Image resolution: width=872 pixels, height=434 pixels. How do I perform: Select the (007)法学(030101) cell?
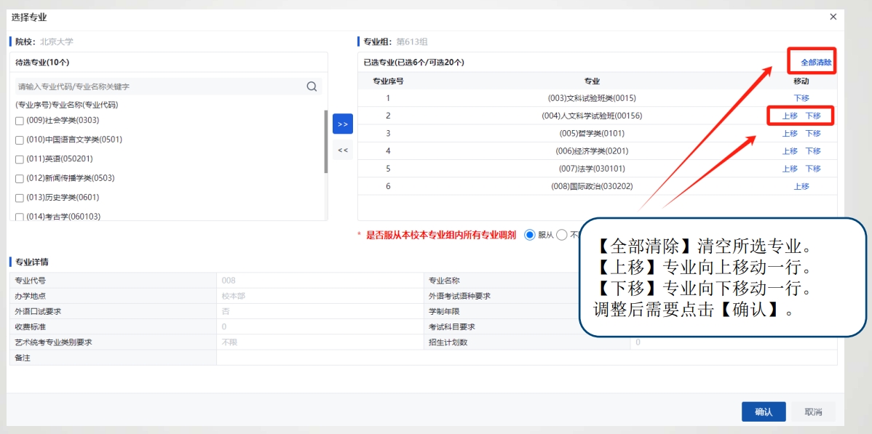592,169
